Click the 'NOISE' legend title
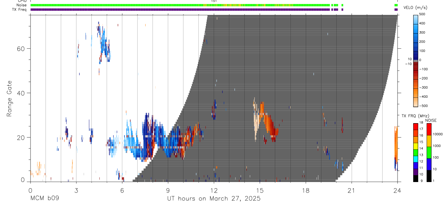The height and width of the screenshot is (206, 447). 431,121
